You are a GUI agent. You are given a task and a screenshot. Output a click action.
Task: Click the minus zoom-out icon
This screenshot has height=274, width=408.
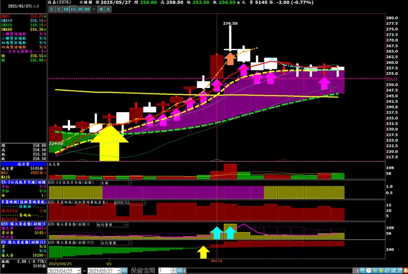click(x=375, y=271)
